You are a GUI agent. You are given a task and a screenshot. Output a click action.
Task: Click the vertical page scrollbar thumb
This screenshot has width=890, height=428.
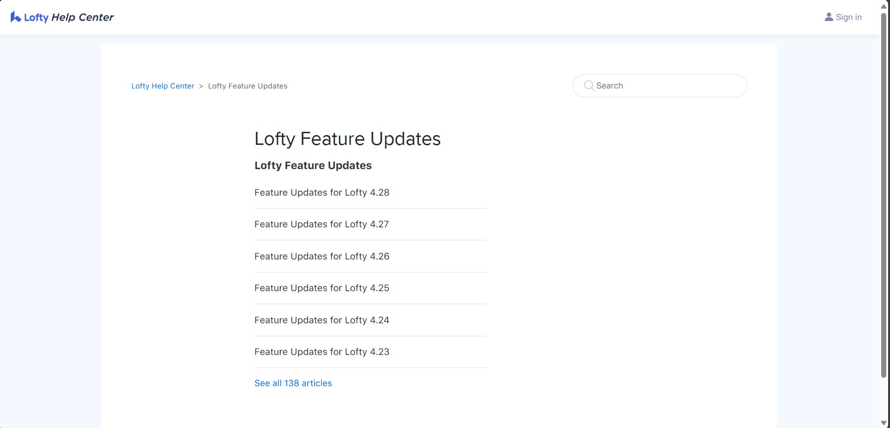tap(883, 196)
